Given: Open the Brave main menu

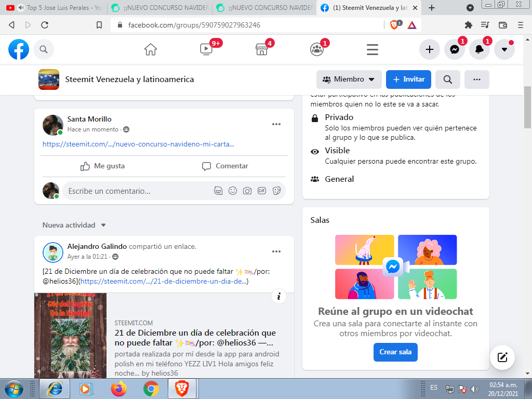Looking at the screenshot, I should [x=521, y=25].
